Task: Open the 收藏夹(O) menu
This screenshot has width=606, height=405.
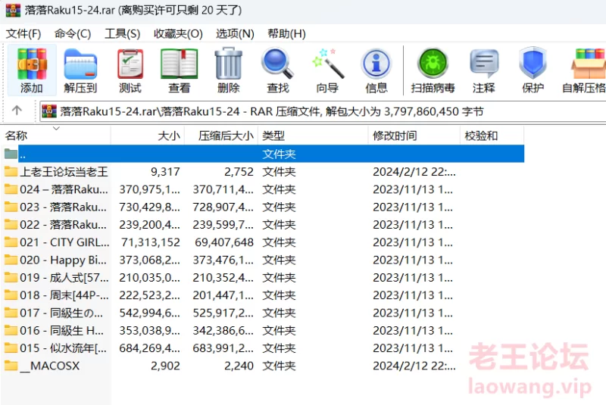Action: 178,34
